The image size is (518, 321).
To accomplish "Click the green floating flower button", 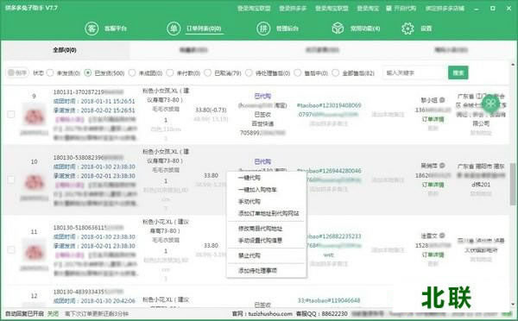I will pyautogui.click(x=490, y=104).
